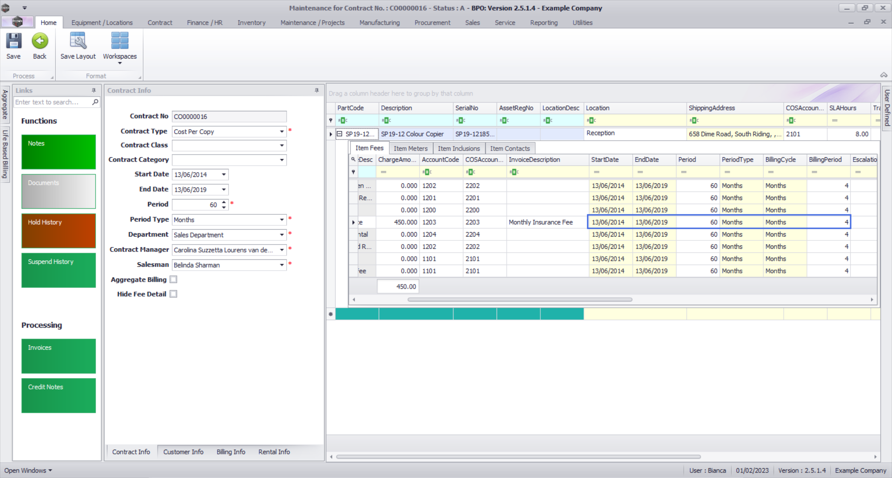
Task: Increase the Period spinner value
Action: (224, 202)
